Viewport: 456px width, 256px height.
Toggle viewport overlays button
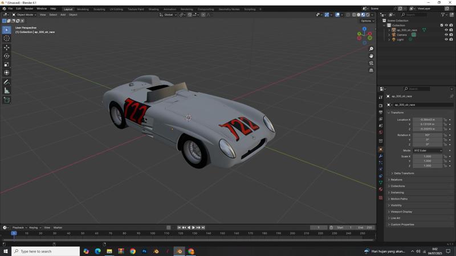[x=337, y=15]
